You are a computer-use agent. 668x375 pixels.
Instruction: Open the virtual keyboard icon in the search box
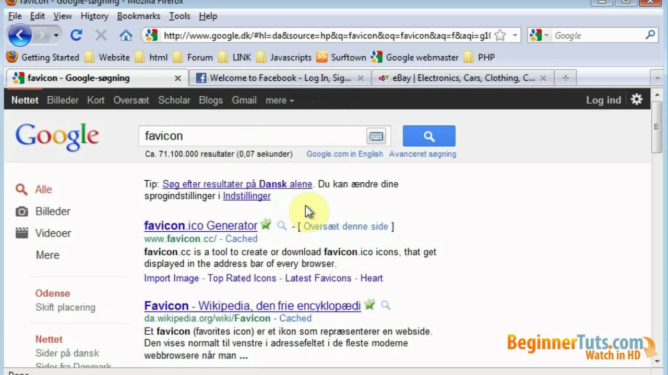coord(376,135)
